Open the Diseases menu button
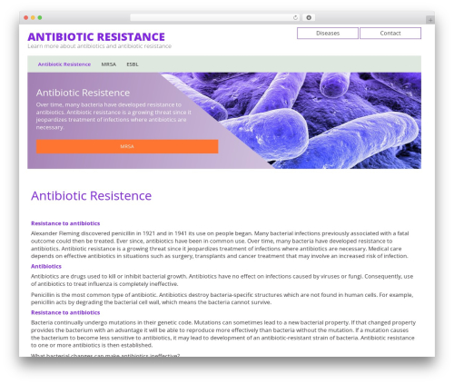The width and height of the screenshot is (454, 384). click(x=328, y=34)
